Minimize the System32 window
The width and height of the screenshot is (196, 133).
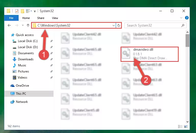pos(161,11)
